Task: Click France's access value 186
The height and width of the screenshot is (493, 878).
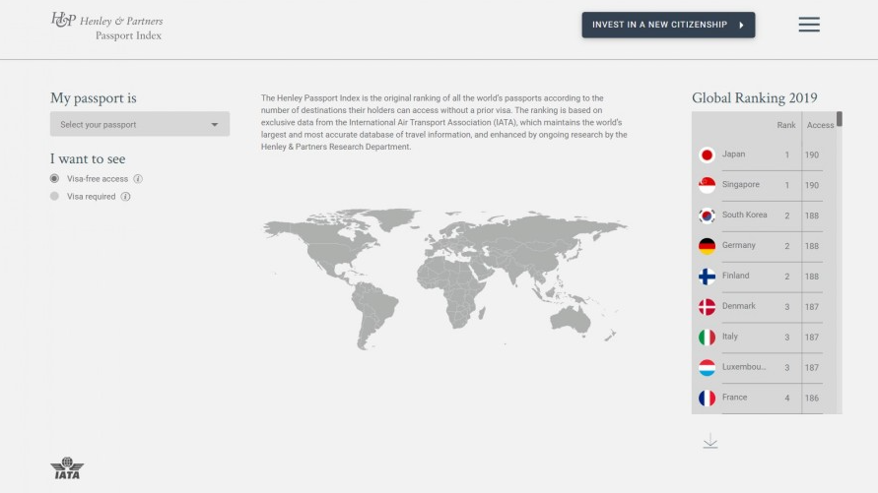Action: 812,398
